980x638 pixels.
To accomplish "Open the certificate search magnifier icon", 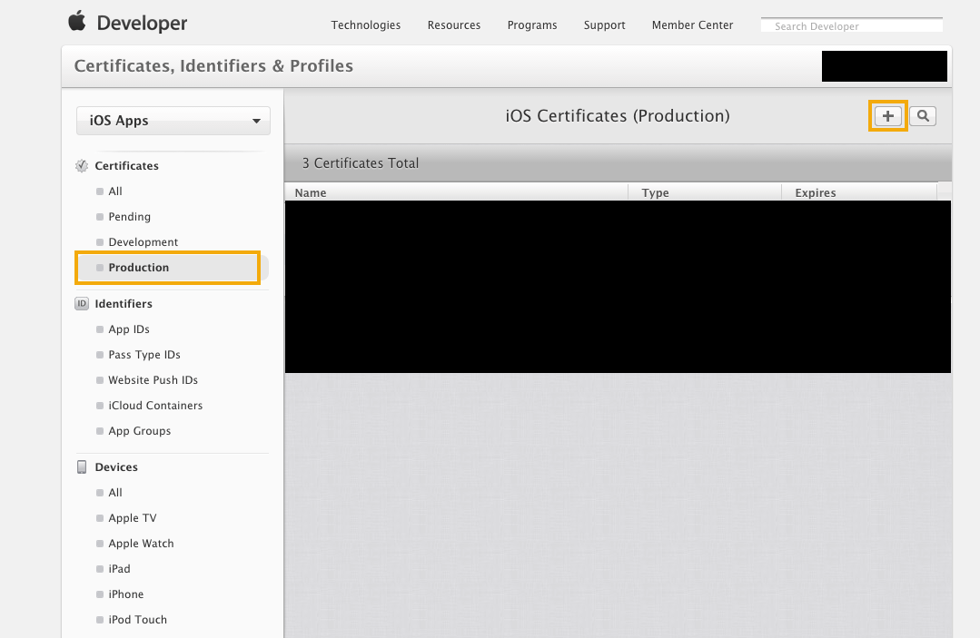I will [922, 115].
